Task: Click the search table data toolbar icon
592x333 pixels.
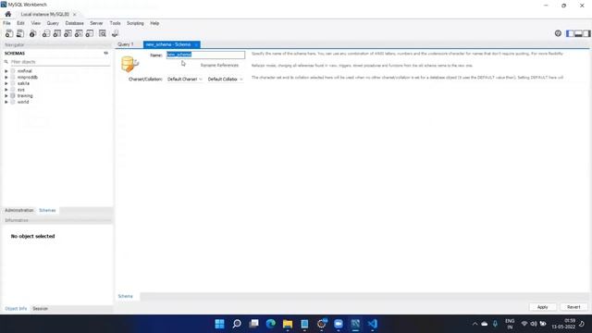Action: 103,33
